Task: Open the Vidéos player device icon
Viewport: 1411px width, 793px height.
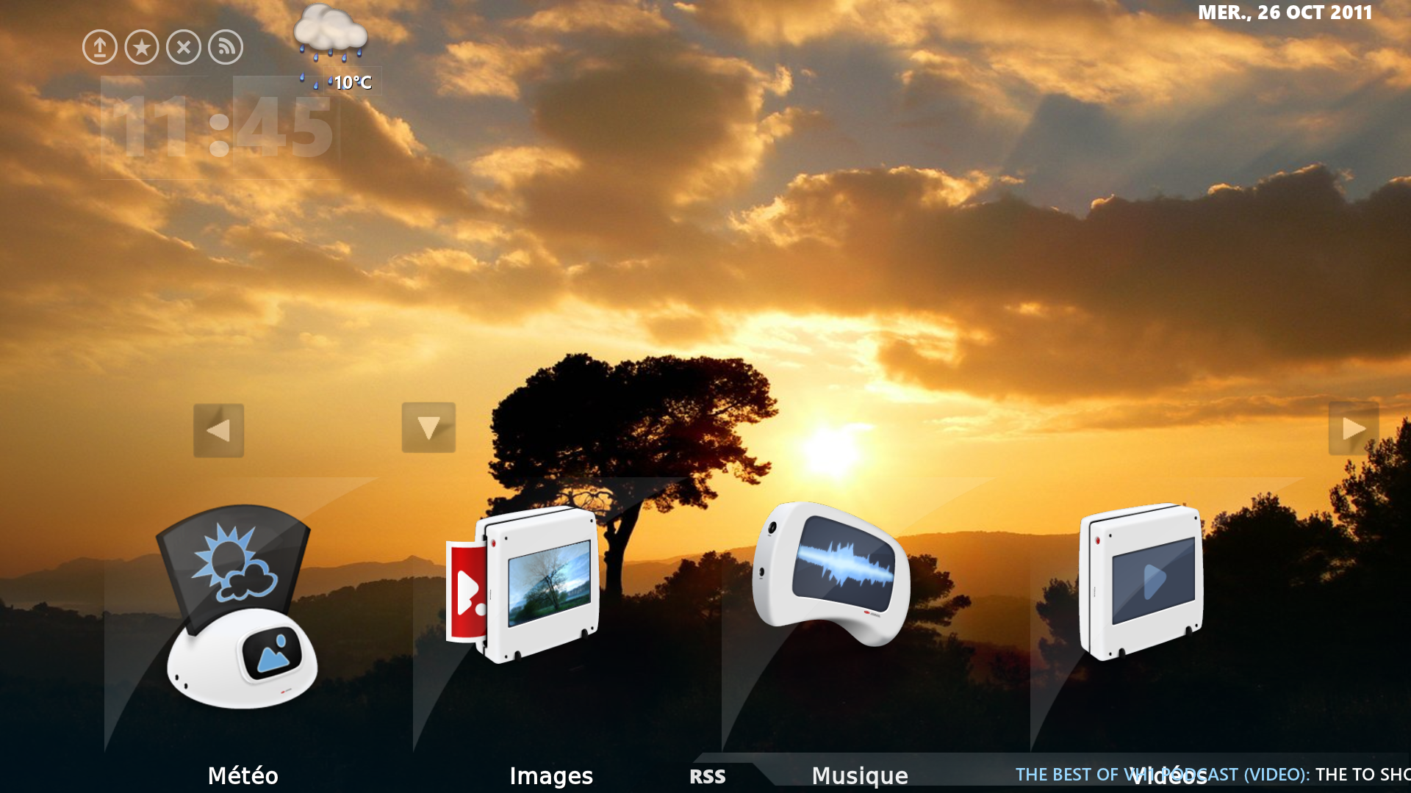Action: pos(1141,582)
